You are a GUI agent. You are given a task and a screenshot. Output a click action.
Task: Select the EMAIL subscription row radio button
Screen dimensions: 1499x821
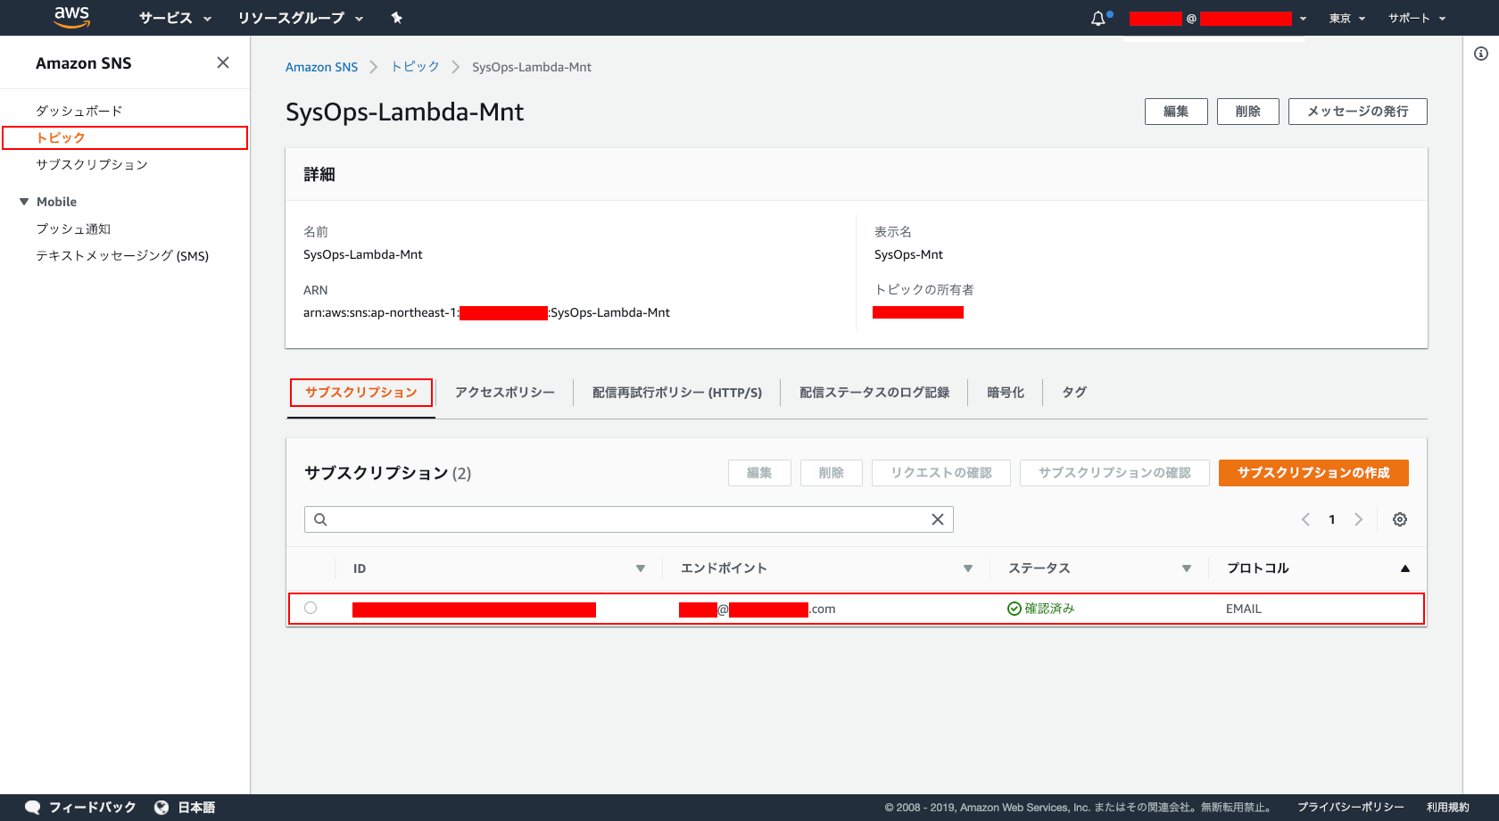tap(310, 608)
